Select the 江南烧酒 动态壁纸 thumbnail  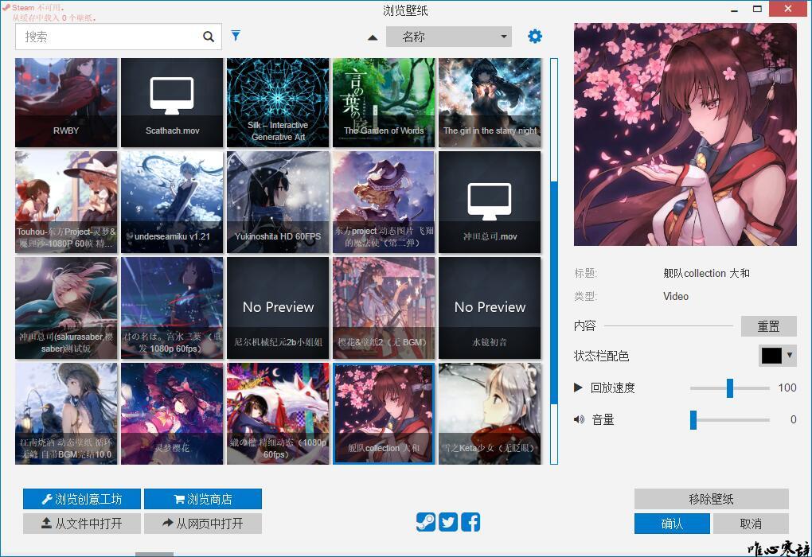point(66,414)
